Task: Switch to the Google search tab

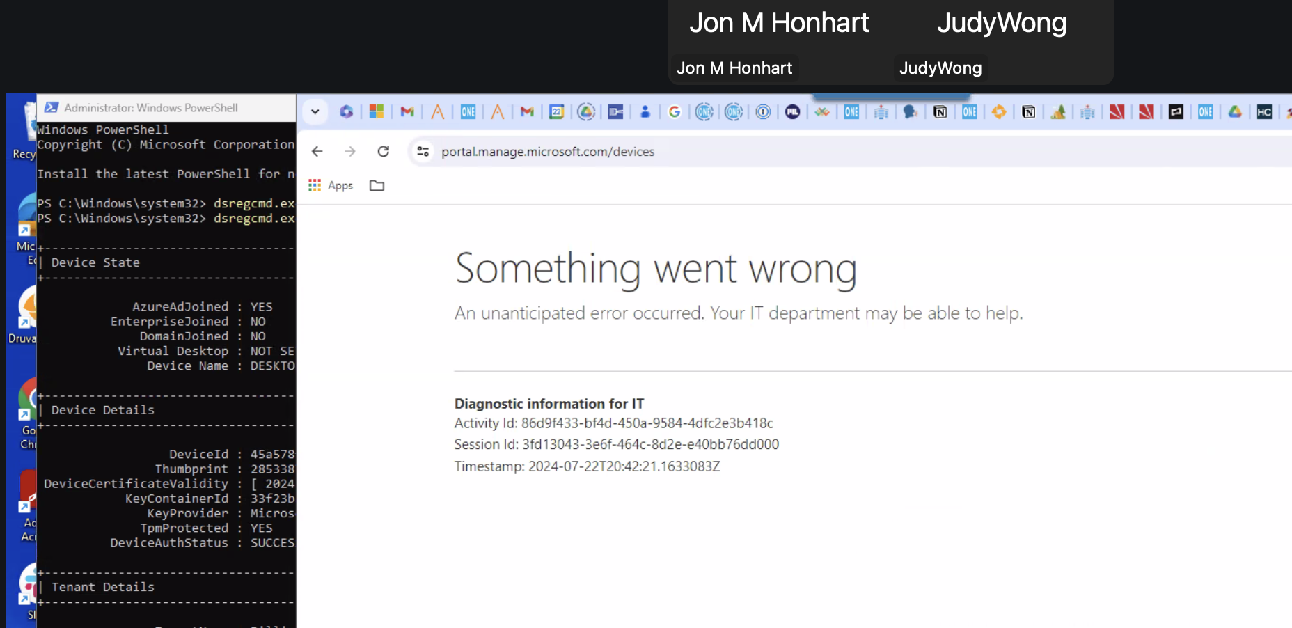Action: tap(675, 111)
